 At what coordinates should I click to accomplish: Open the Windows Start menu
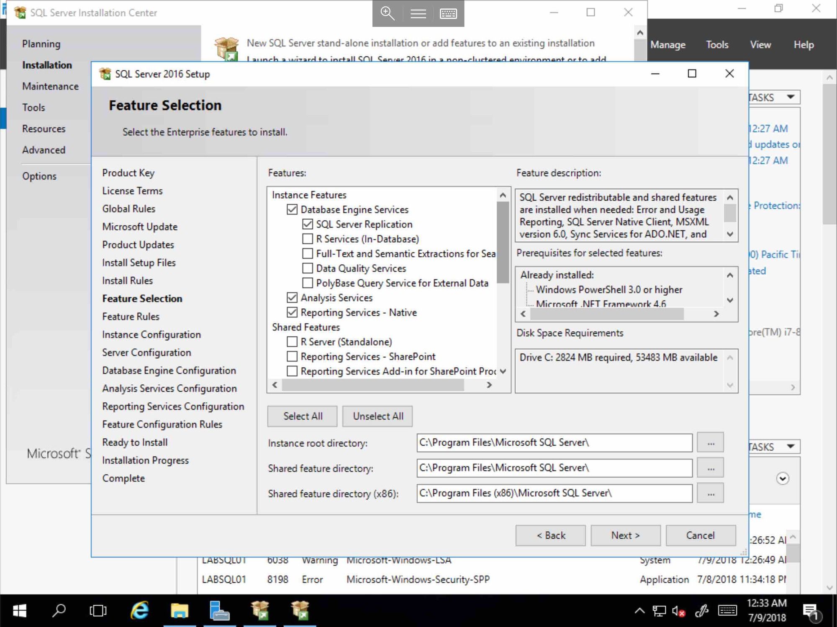click(x=19, y=611)
